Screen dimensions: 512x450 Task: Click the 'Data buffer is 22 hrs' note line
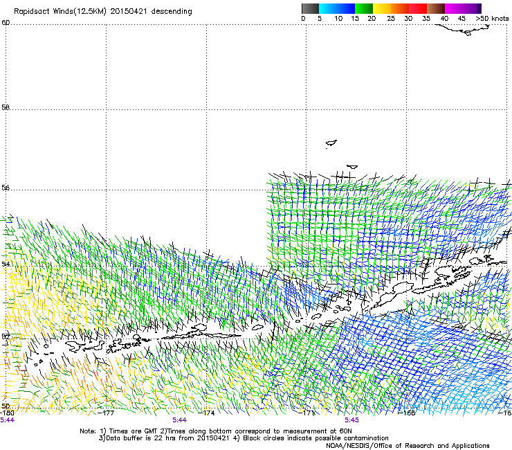244,438
